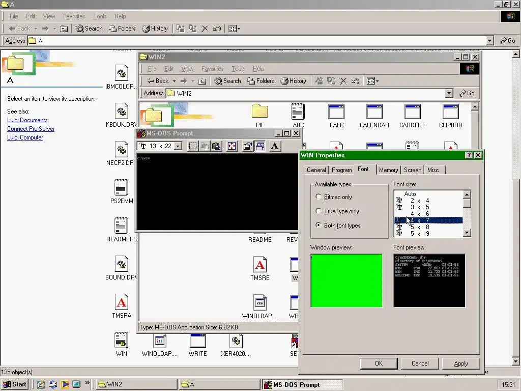The width and height of the screenshot is (521, 391).
Task: Click Folders in the WIN2 toolbar
Action: point(260,81)
